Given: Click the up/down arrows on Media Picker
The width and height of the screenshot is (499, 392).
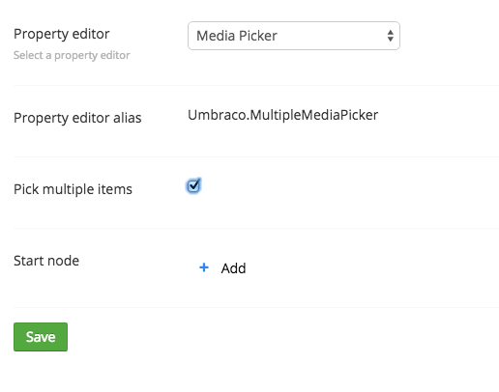Looking at the screenshot, I should (x=391, y=36).
